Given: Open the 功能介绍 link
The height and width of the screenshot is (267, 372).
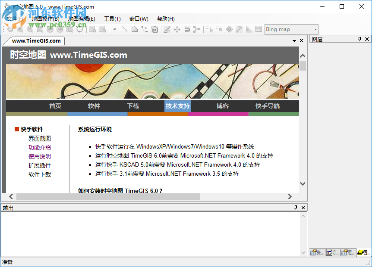Looking at the screenshot, I should pos(40,147).
